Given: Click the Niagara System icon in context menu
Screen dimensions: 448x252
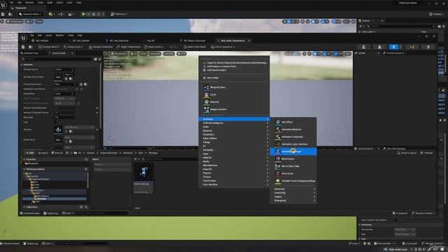Looking at the screenshot, I should (206, 109).
